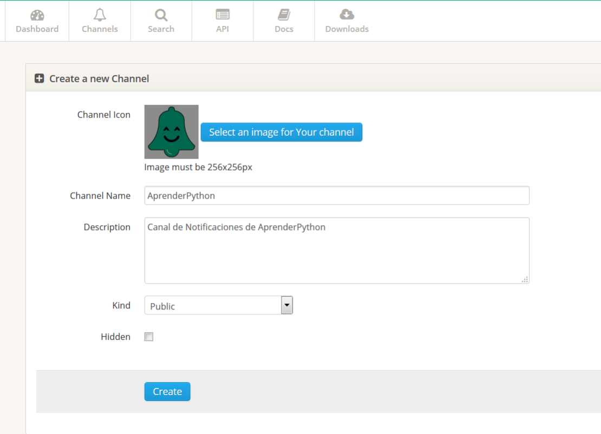Click the Create button
Screen dimensions: 601x434
tap(167, 391)
